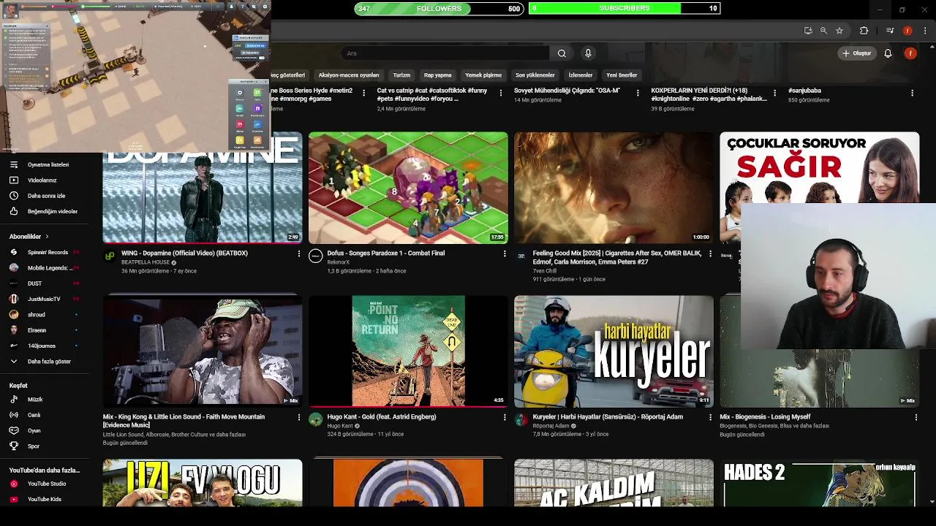This screenshot has height=526, width=936.
Task: Click the Ara search input field
Action: 445,53
